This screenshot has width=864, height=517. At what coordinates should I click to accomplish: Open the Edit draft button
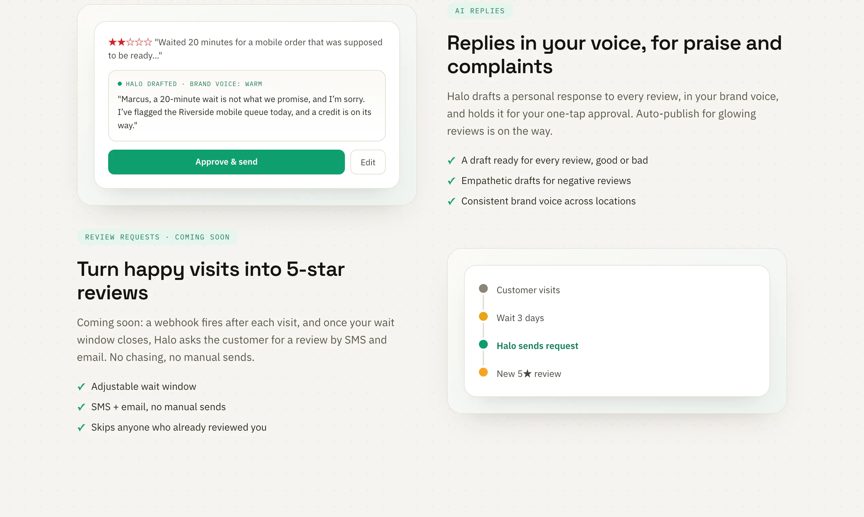click(x=368, y=162)
